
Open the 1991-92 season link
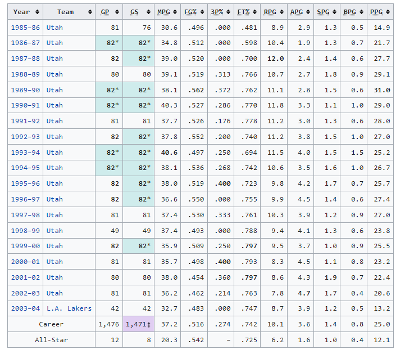point(25,121)
